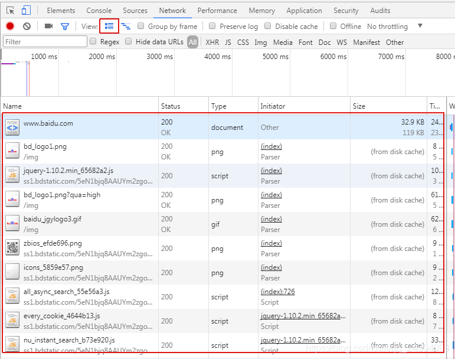The image size is (455, 359).
Task: Enable Group by frame checkbox
Action: click(140, 26)
